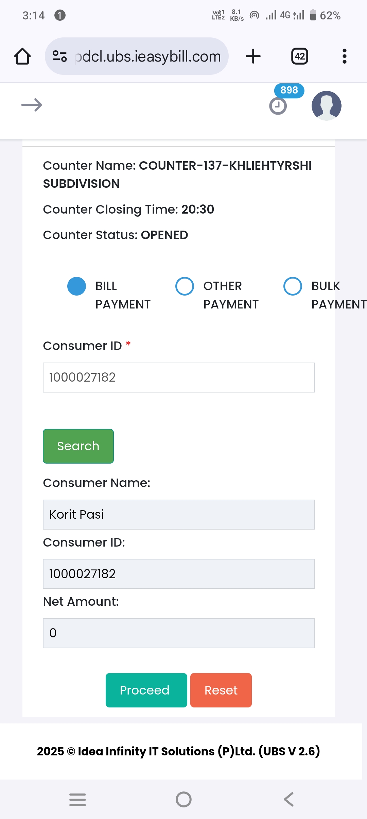Open site settings icon in address bar

point(60,56)
